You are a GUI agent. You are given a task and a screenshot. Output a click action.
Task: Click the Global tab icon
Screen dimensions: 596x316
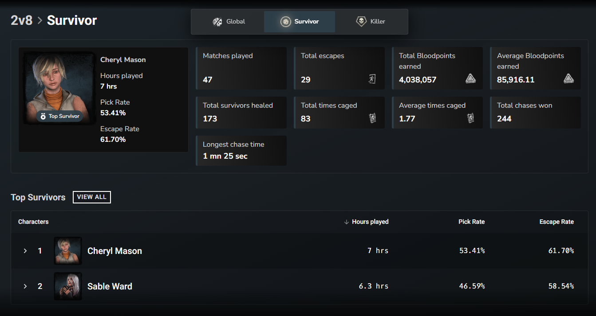217,22
